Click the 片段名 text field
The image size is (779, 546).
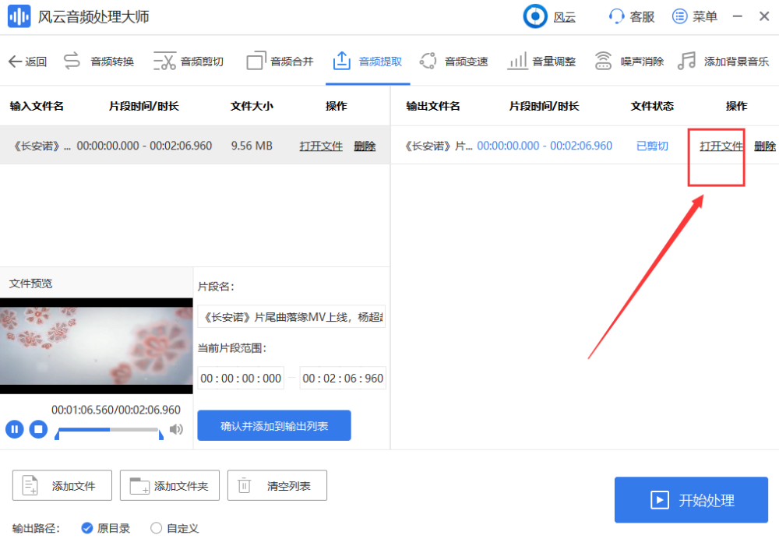[291, 317]
